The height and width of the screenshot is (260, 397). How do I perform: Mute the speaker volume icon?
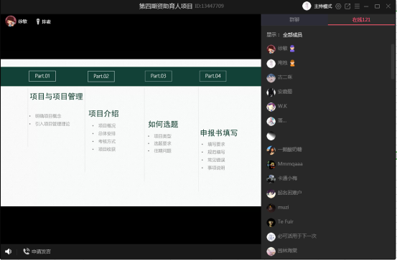click(8, 251)
